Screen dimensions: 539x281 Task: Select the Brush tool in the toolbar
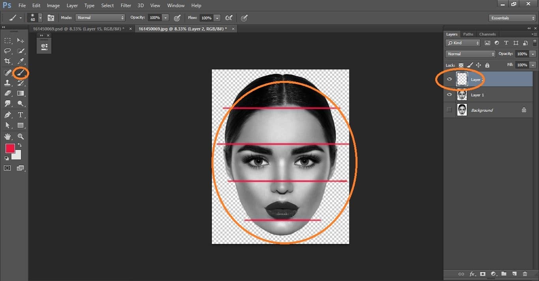coord(20,72)
